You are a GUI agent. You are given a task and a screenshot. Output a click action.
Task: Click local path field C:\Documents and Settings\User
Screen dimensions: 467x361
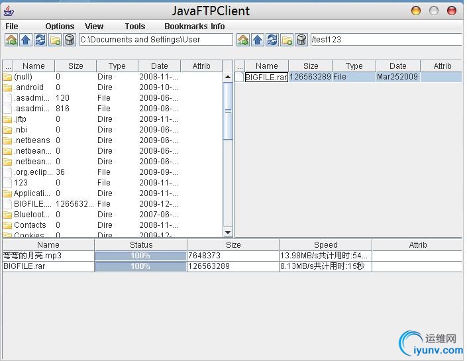pyautogui.click(x=156, y=40)
